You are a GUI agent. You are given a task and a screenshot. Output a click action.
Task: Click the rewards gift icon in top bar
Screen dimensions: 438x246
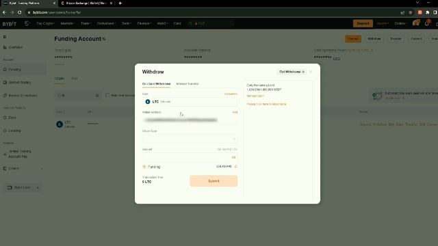[x=416, y=23]
